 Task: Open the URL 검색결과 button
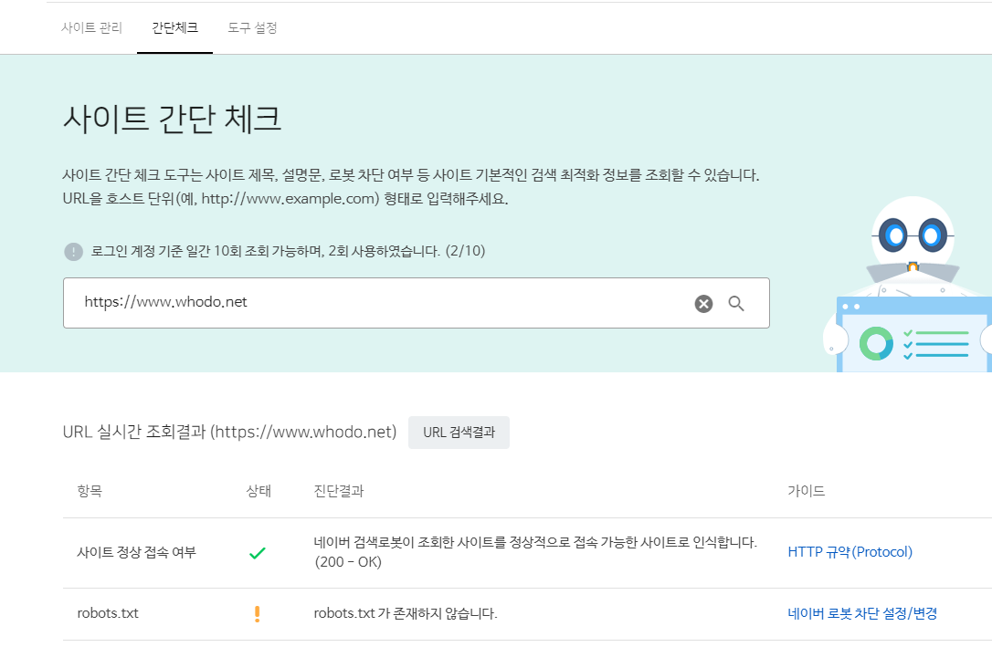coord(459,433)
